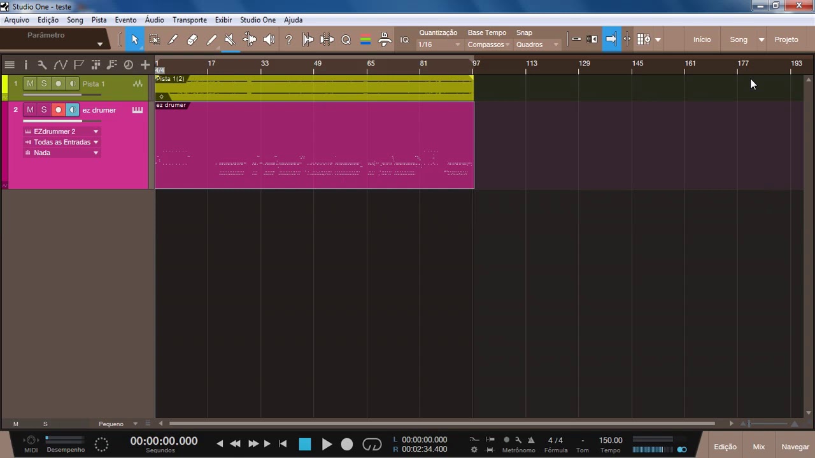Open the Base Tempo Compassos dropdown
The image size is (815, 458).
488,45
